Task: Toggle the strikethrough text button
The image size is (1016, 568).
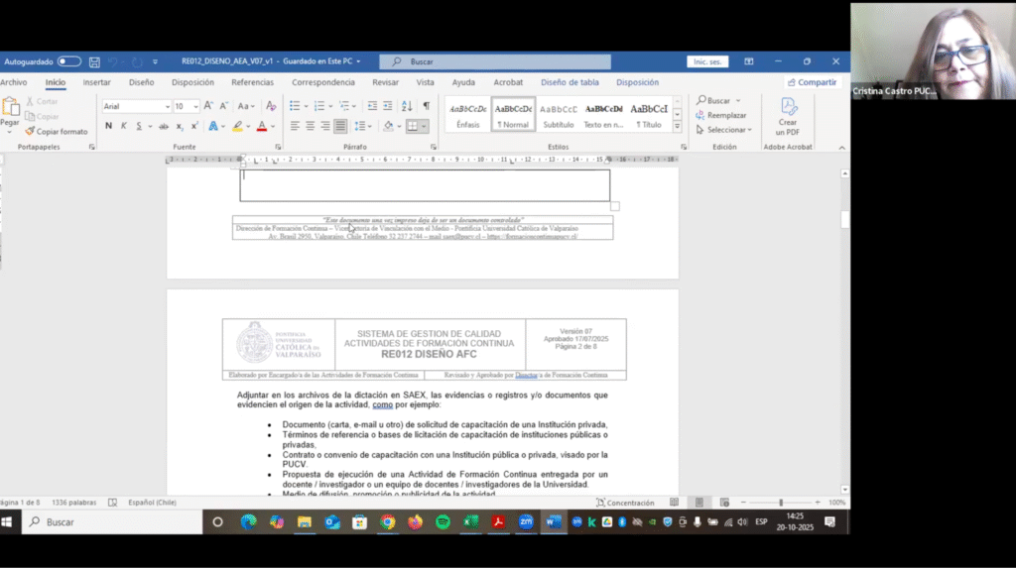Action: (x=166, y=126)
